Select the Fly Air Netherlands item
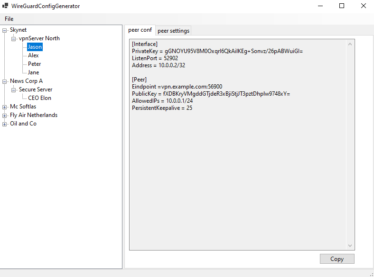374x277 pixels. click(x=34, y=115)
